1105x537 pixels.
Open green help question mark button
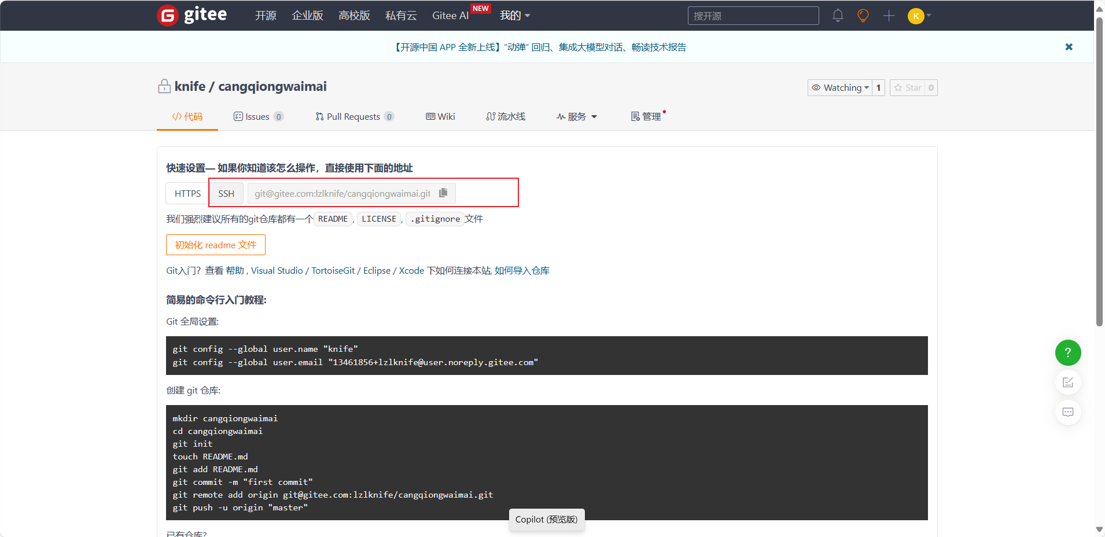(x=1068, y=352)
